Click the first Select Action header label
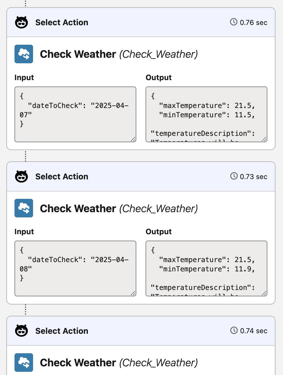This screenshot has width=283, height=375. click(x=62, y=22)
